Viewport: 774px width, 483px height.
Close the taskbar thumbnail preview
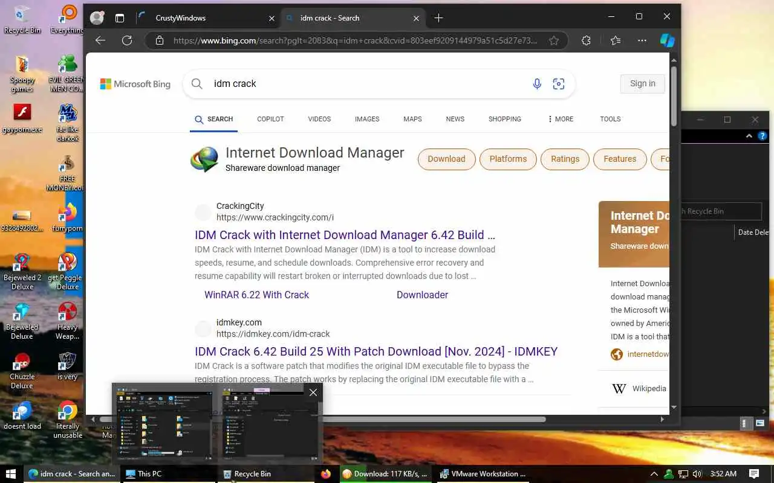313,392
